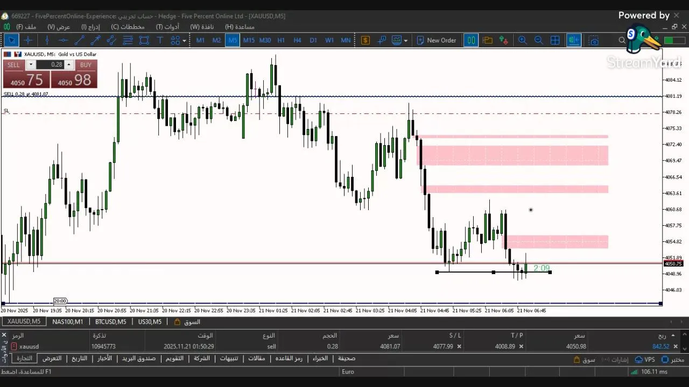Viewport: 689px width, 387px height.
Task: Click the buy/sell arrows trade icon
Action: click(x=504, y=40)
